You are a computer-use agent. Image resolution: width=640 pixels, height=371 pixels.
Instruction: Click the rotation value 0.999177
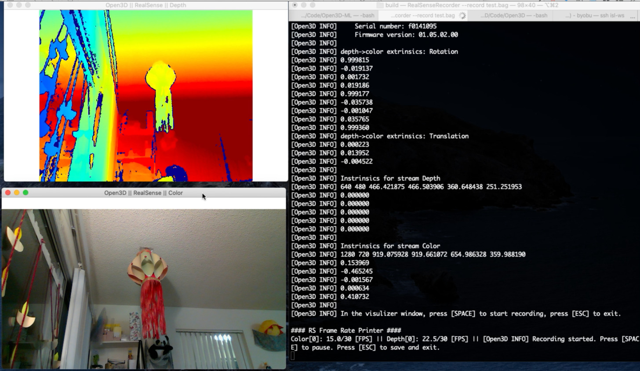click(x=355, y=94)
